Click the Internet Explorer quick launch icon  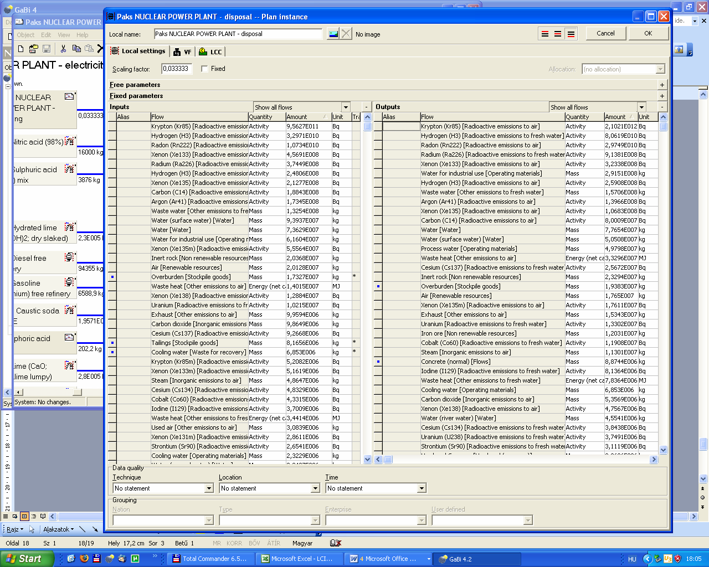tap(71, 559)
